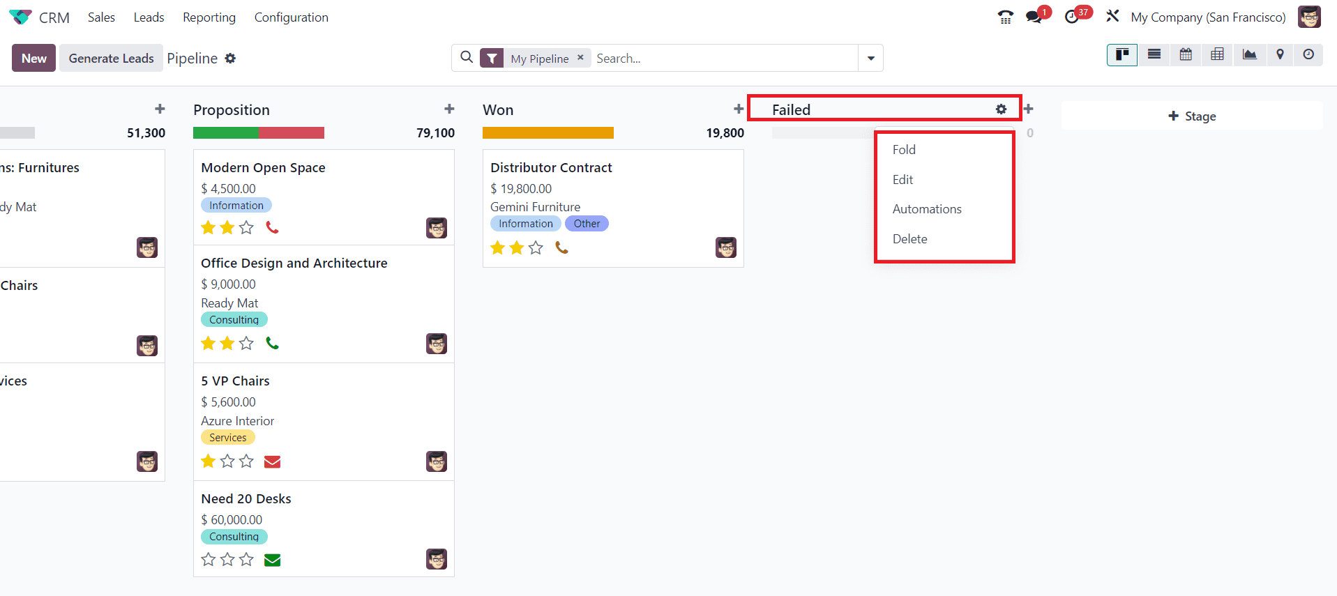Open the Sales menu

(x=101, y=17)
